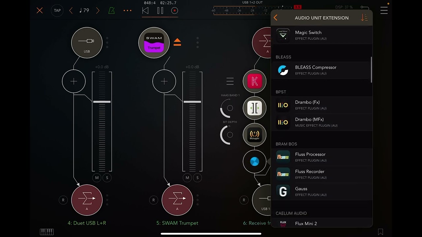422x237 pixels.
Task: Click the SWAM Trumpet channel volume fader
Action: pyautogui.click(x=192, y=102)
